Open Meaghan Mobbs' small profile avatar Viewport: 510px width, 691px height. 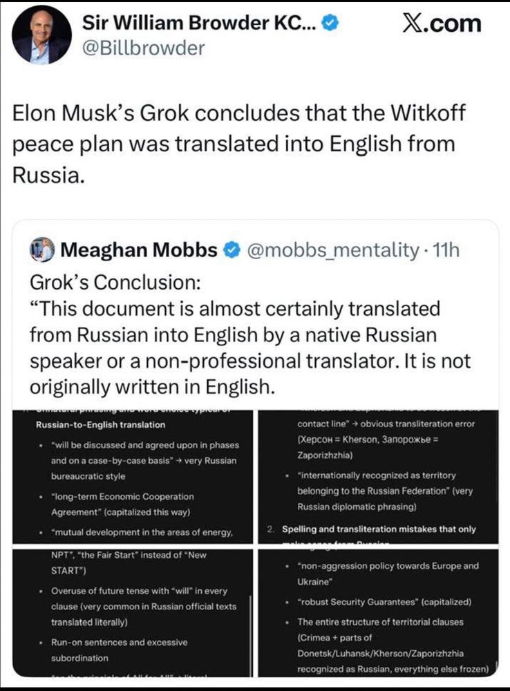41,250
